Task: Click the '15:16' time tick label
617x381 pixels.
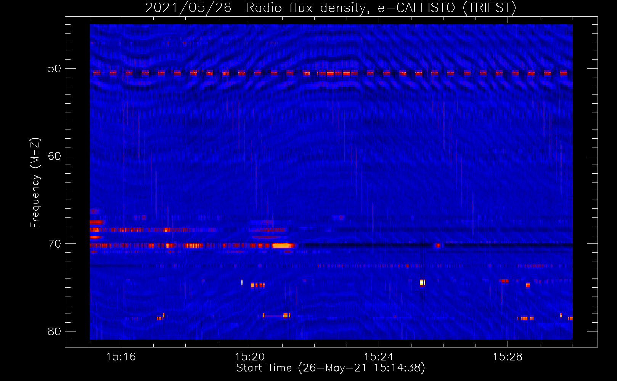Action: pyautogui.click(x=121, y=357)
